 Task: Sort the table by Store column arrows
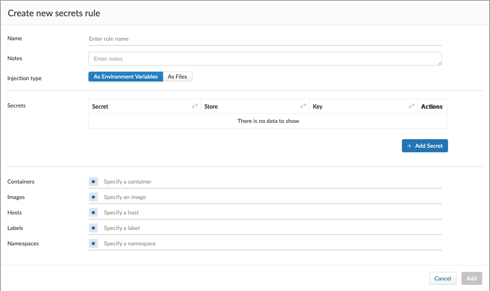tap(303, 106)
